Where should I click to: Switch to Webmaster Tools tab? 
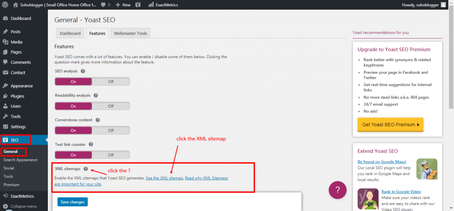point(130,33)
